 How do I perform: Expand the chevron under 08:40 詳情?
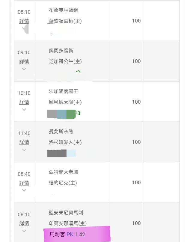click(24, 190)
